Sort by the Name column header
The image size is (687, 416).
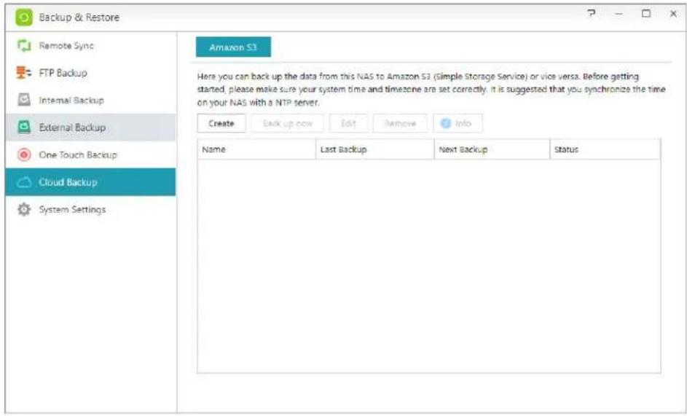[256, 149]
